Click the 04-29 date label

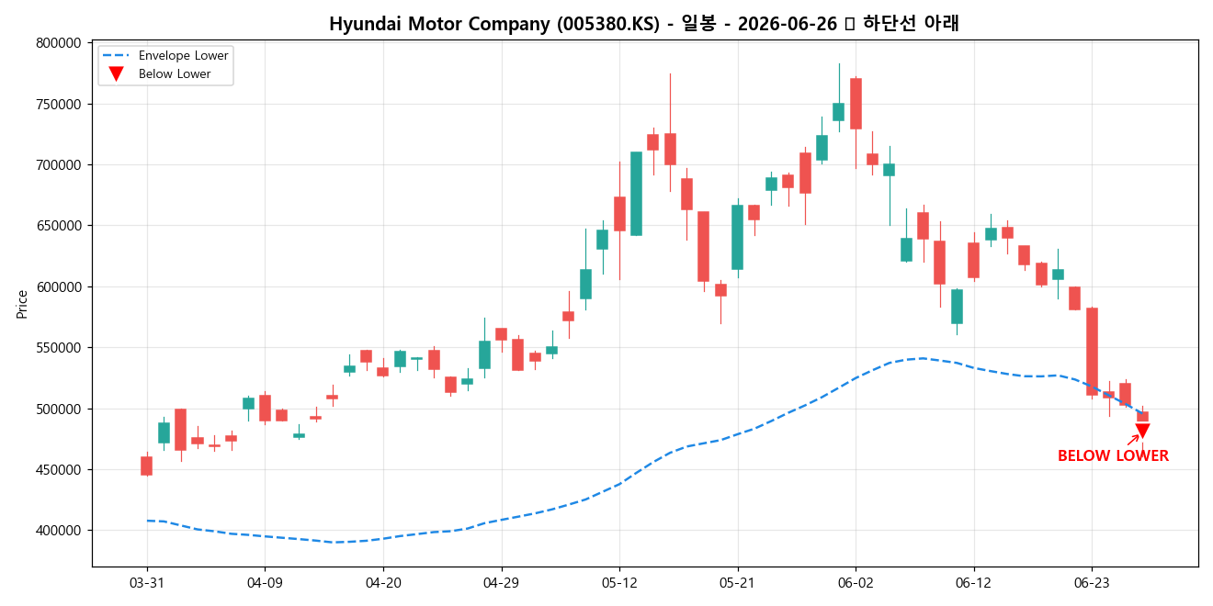[501, 583]
